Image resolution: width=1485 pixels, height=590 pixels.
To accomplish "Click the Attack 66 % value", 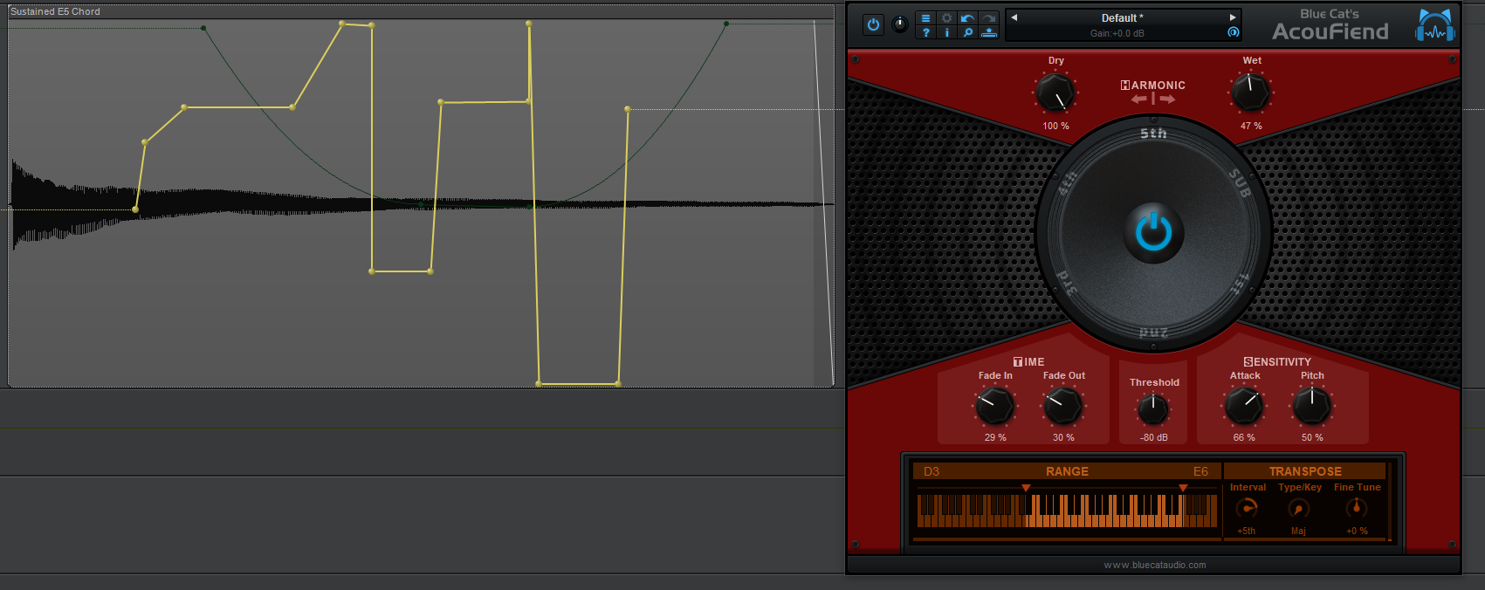I will tap(1244, 437).
